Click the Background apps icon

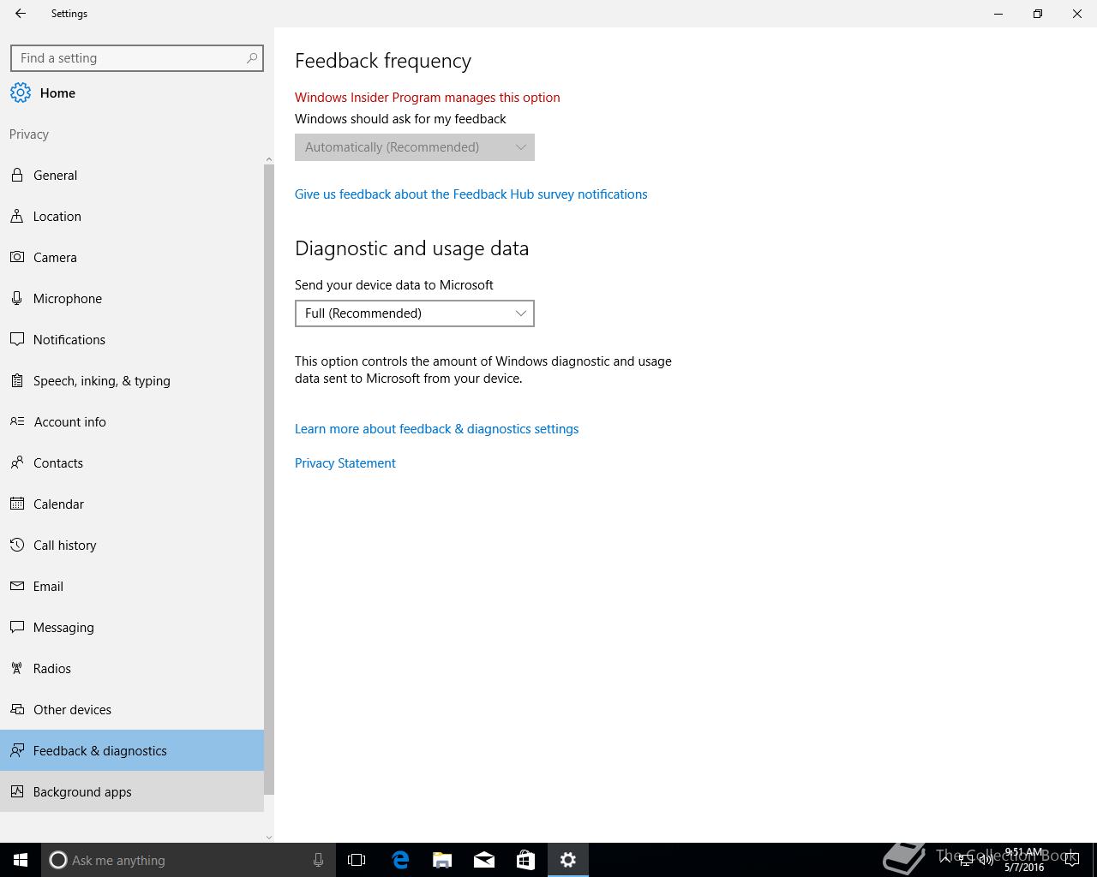[17, 791]
